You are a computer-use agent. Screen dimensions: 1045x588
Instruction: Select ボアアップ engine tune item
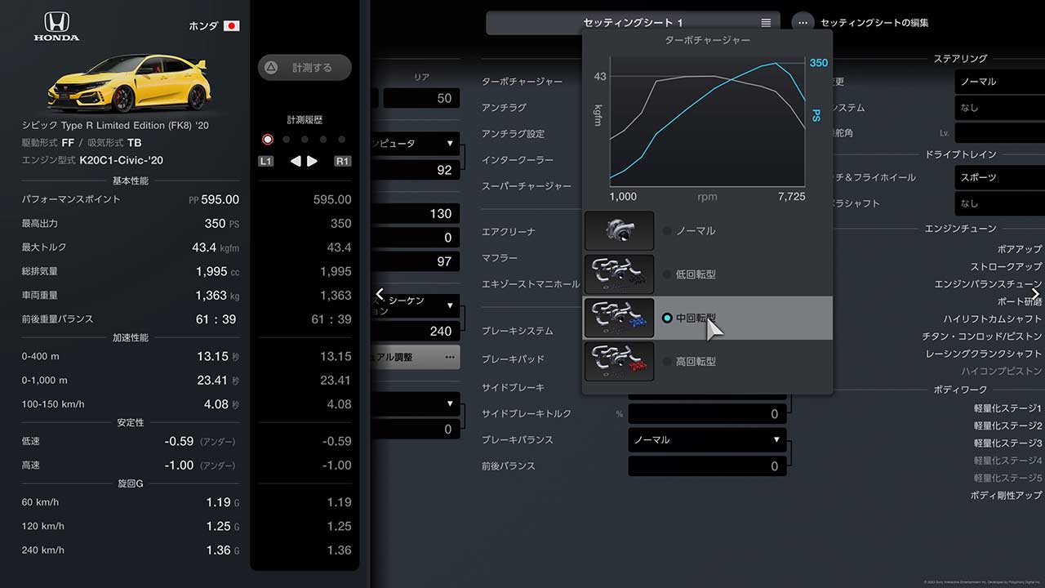1019,249
